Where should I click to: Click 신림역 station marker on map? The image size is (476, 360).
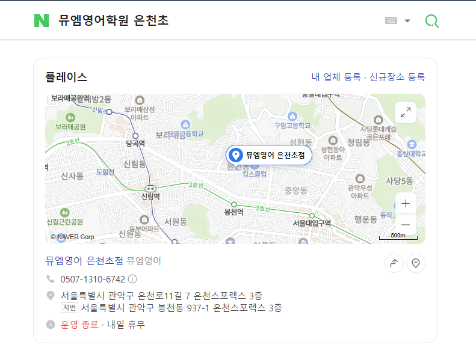[x=150, y=189]
